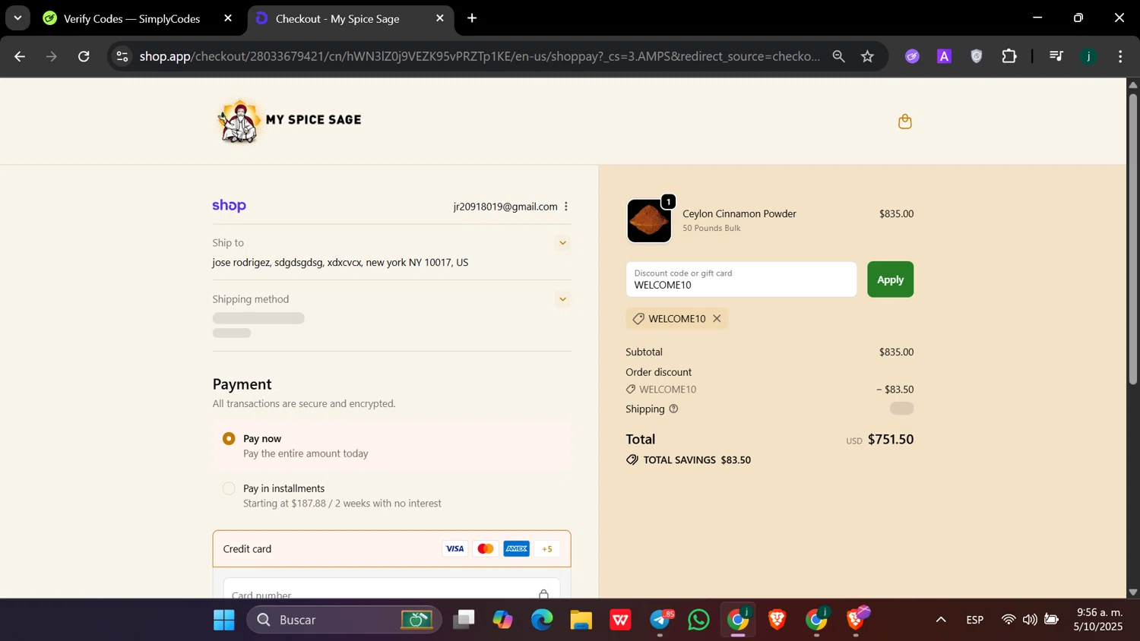Click the discount code input field
This screenshot has height=641, width=1140.
click(741, 279)
